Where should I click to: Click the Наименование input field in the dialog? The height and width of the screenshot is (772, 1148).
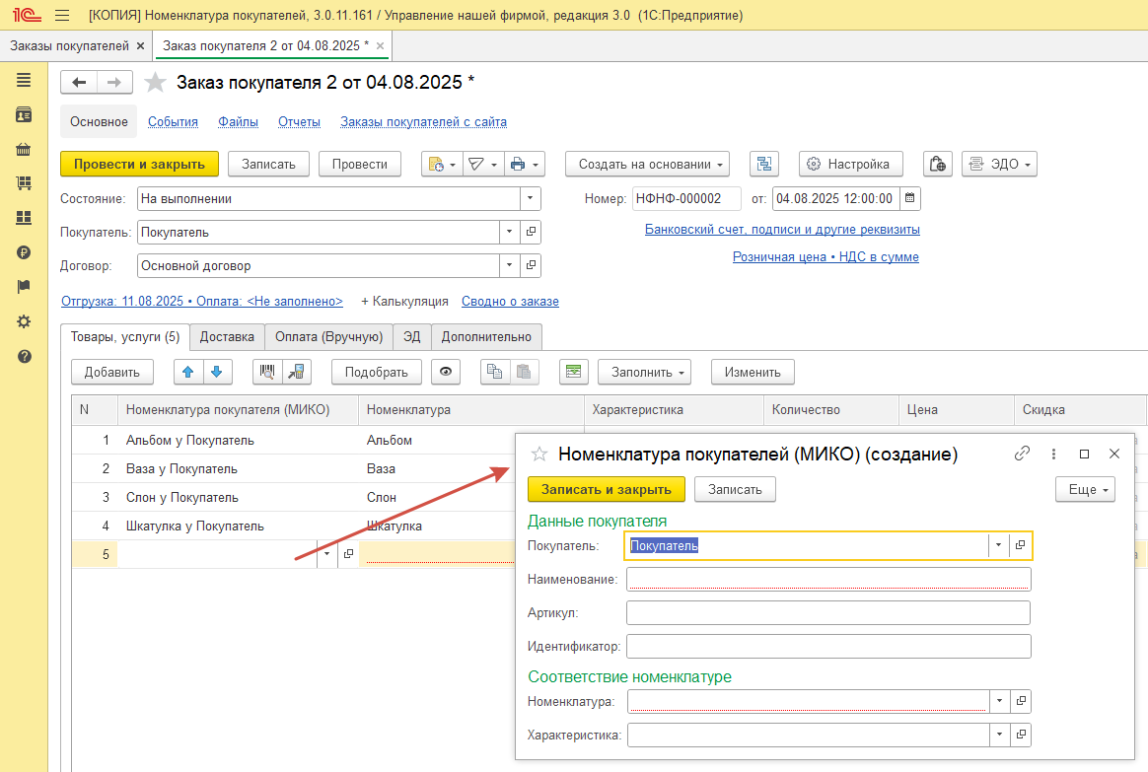(x=828, y=579)
